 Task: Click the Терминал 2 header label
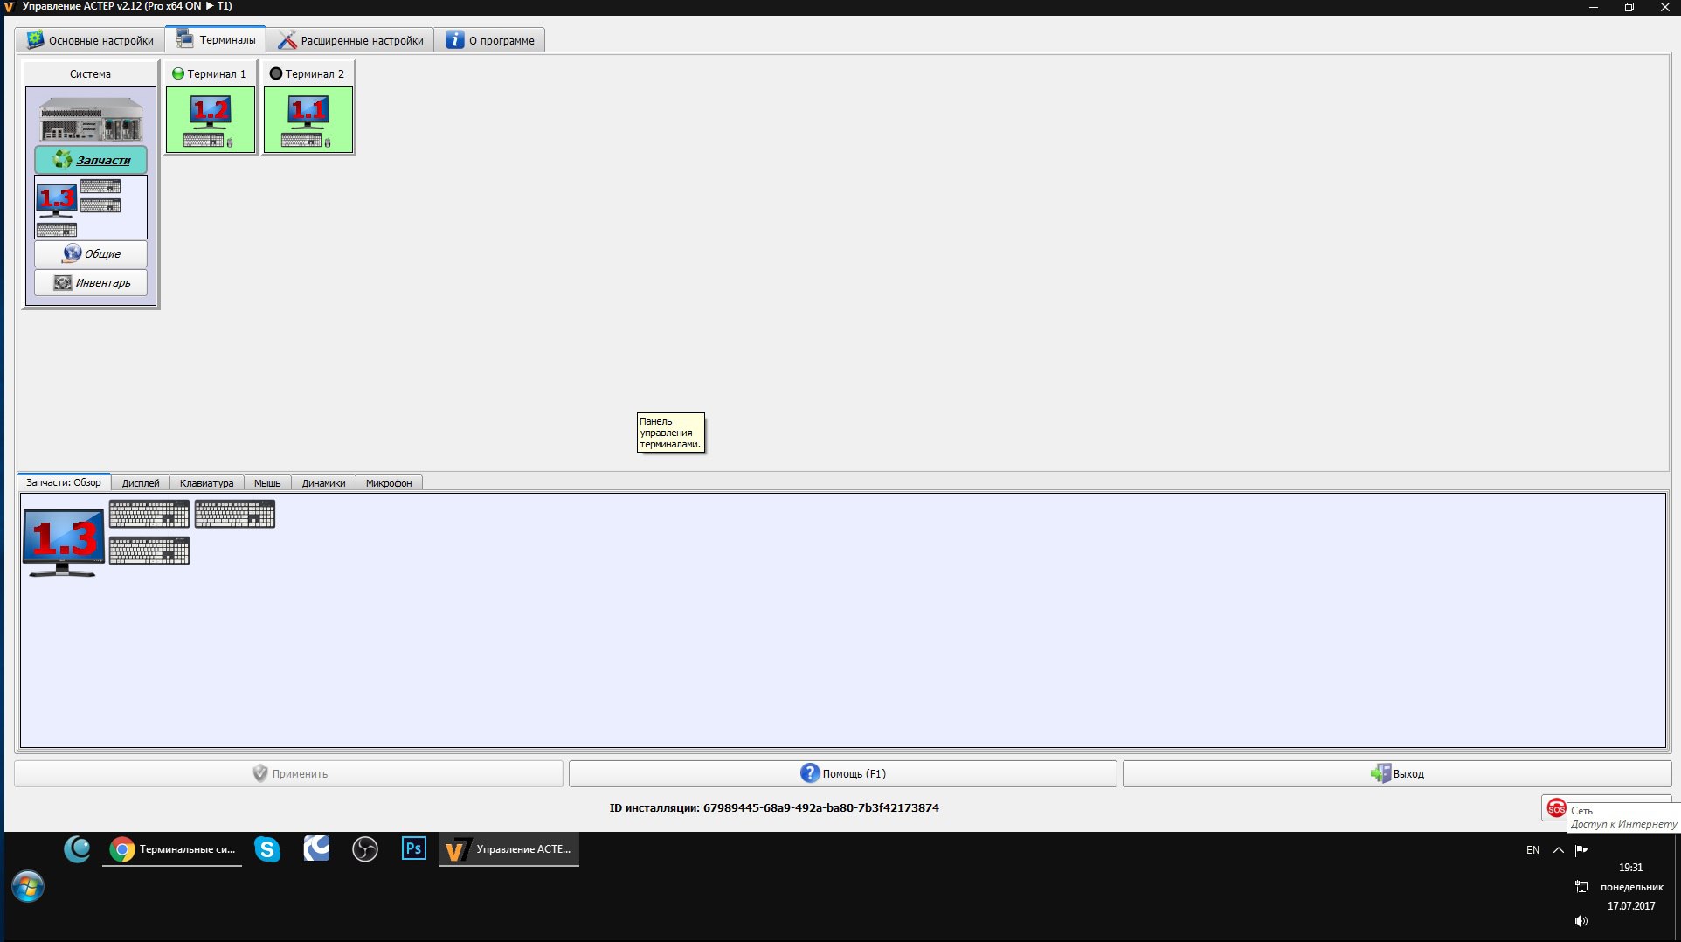tap(315, 73)
